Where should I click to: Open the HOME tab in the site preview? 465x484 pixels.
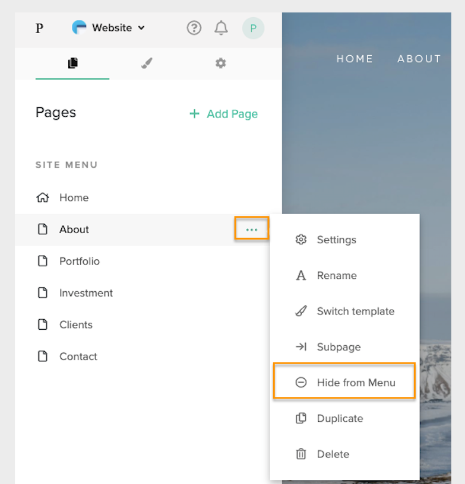tap(355, 59)
